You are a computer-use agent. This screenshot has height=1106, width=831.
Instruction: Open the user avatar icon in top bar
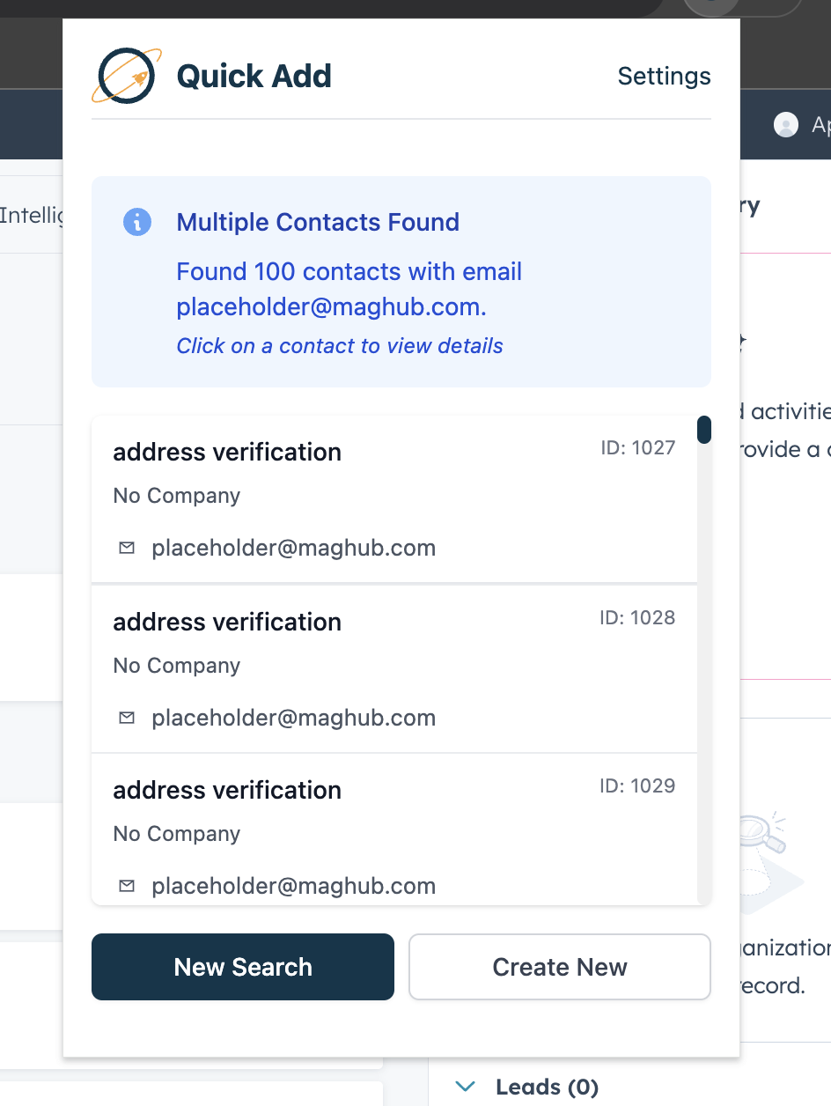pos(785,125)
